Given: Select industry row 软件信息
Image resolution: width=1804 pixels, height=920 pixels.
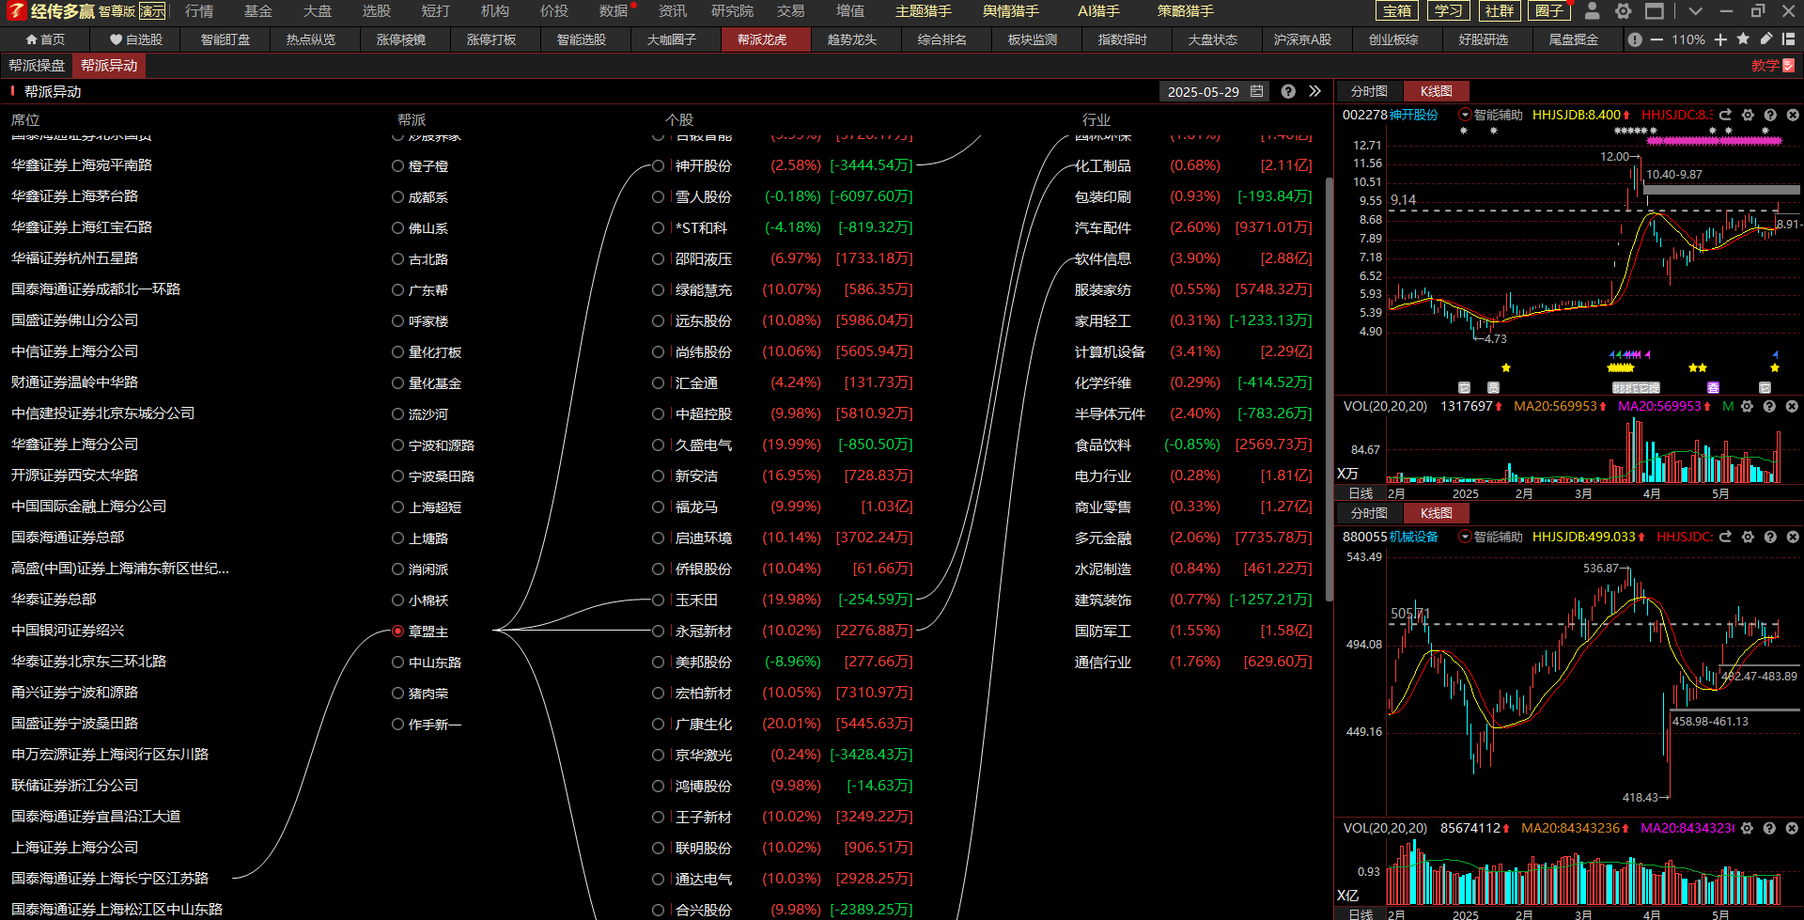Looking at the screenshot, I should (x=1193, y=258).
